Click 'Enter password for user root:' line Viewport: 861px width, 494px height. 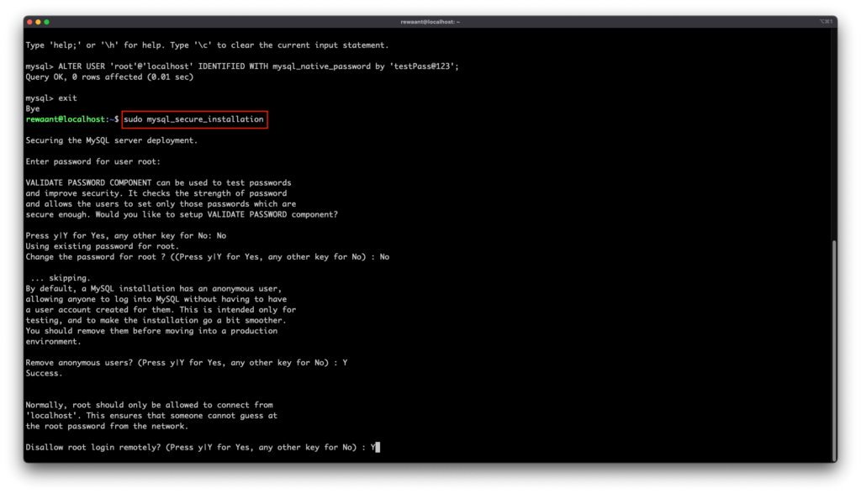click(x=92, y=161)
